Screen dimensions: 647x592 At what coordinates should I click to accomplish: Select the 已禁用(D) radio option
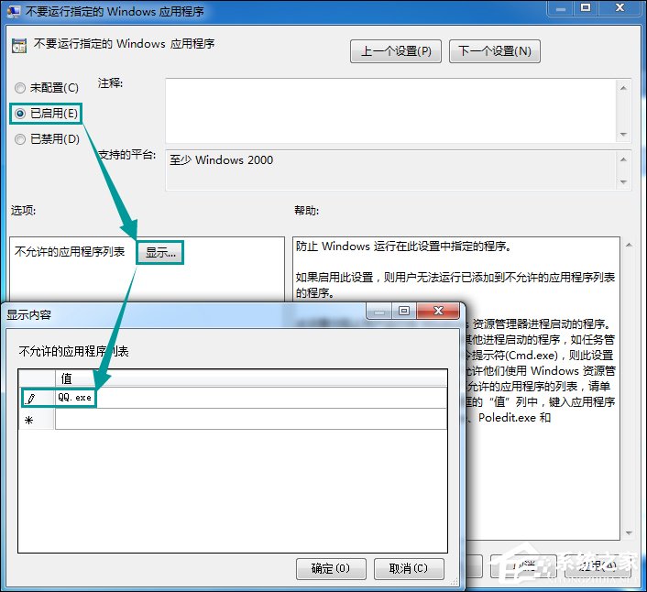pyautogui.click(x=20, y=139)
